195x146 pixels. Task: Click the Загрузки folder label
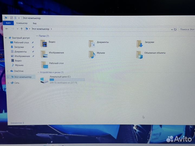(x=149, y=42)
